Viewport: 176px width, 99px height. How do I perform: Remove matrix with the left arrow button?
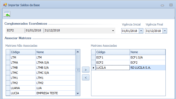(86, 78)
